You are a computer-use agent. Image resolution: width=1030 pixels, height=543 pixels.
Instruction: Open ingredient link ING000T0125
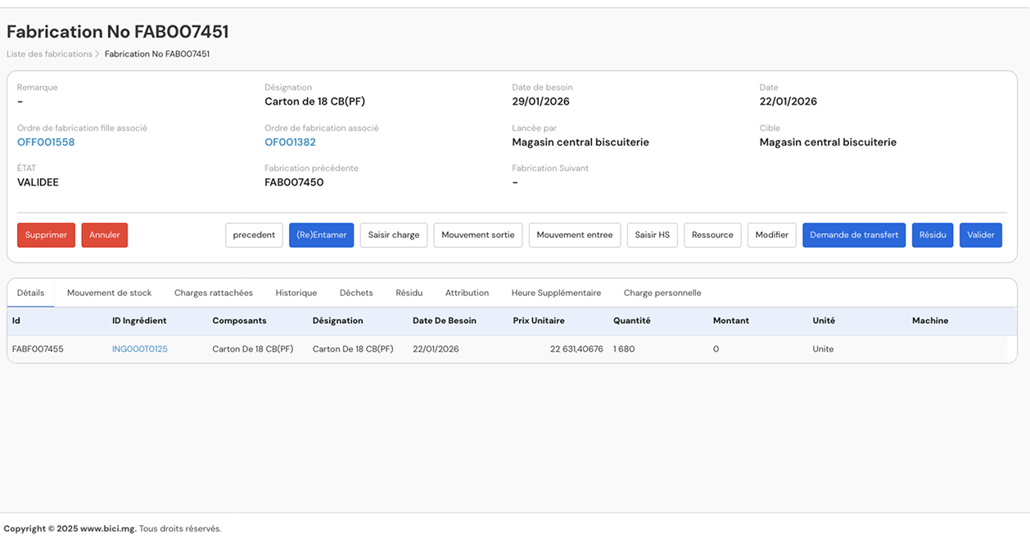(140, 349)
